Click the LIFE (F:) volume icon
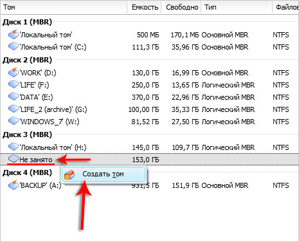299x242 pixels. tap(14, 84)
